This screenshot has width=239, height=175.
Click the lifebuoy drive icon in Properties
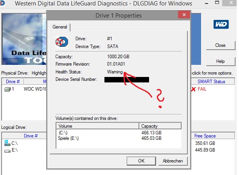click(62, 42)
